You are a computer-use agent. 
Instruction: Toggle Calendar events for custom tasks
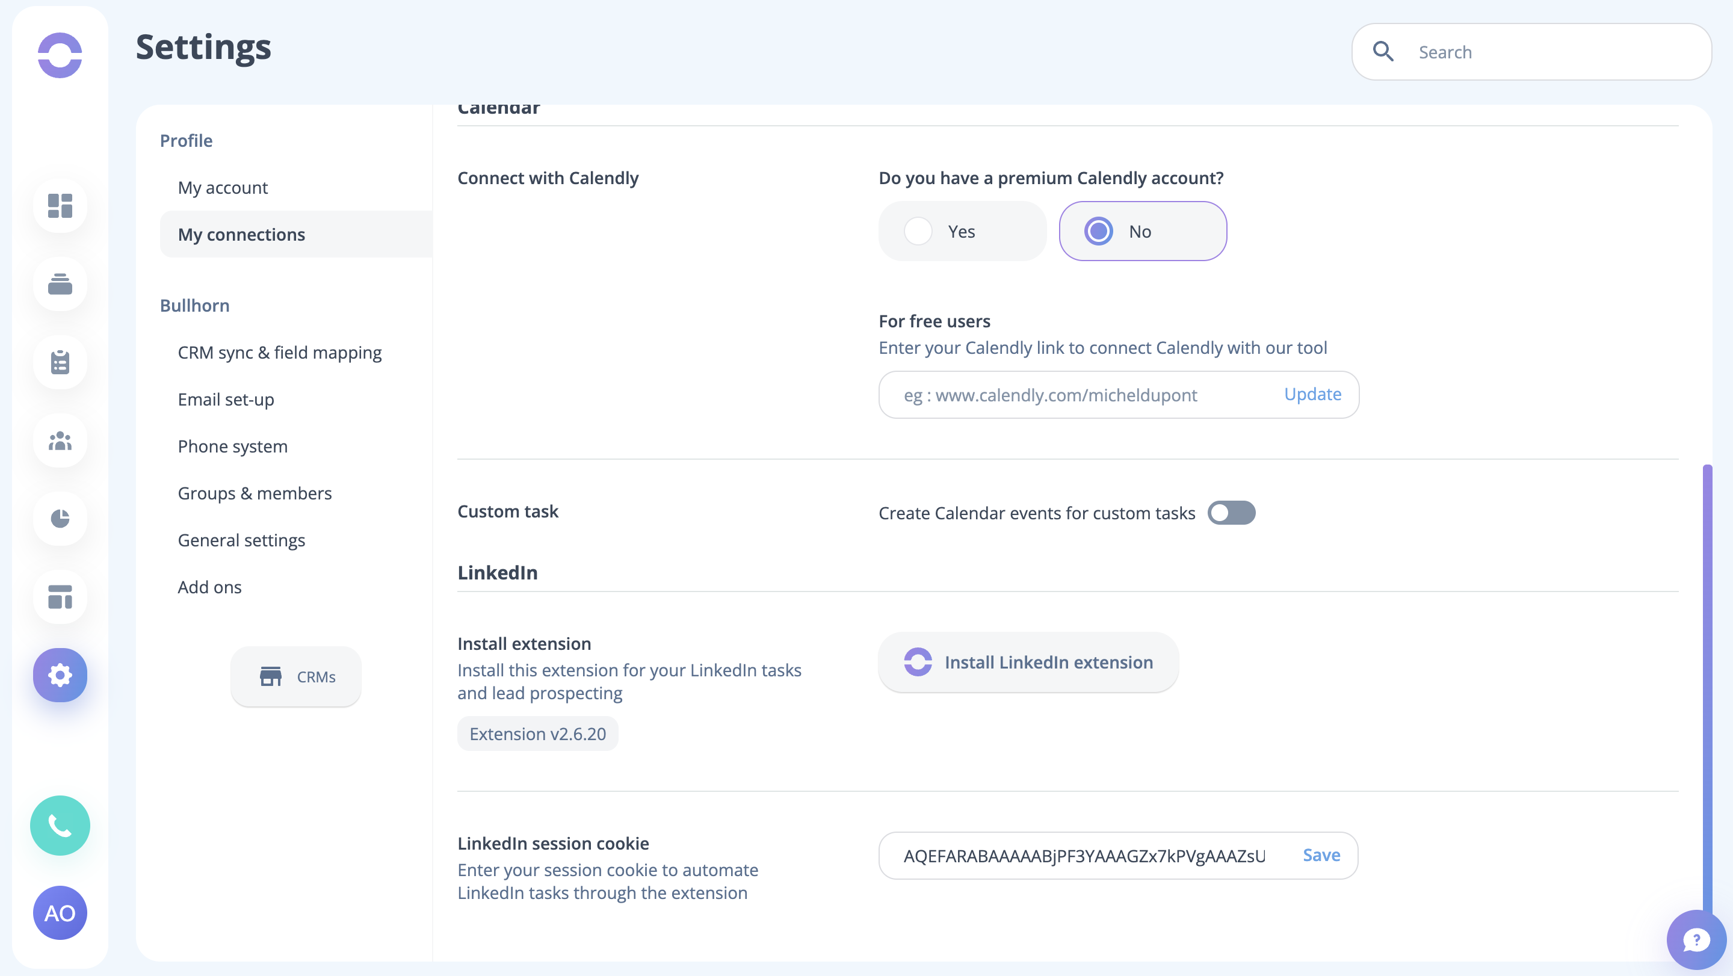click(x=1231, y=513)
